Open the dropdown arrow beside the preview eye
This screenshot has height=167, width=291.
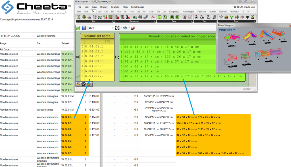[129, 28]
